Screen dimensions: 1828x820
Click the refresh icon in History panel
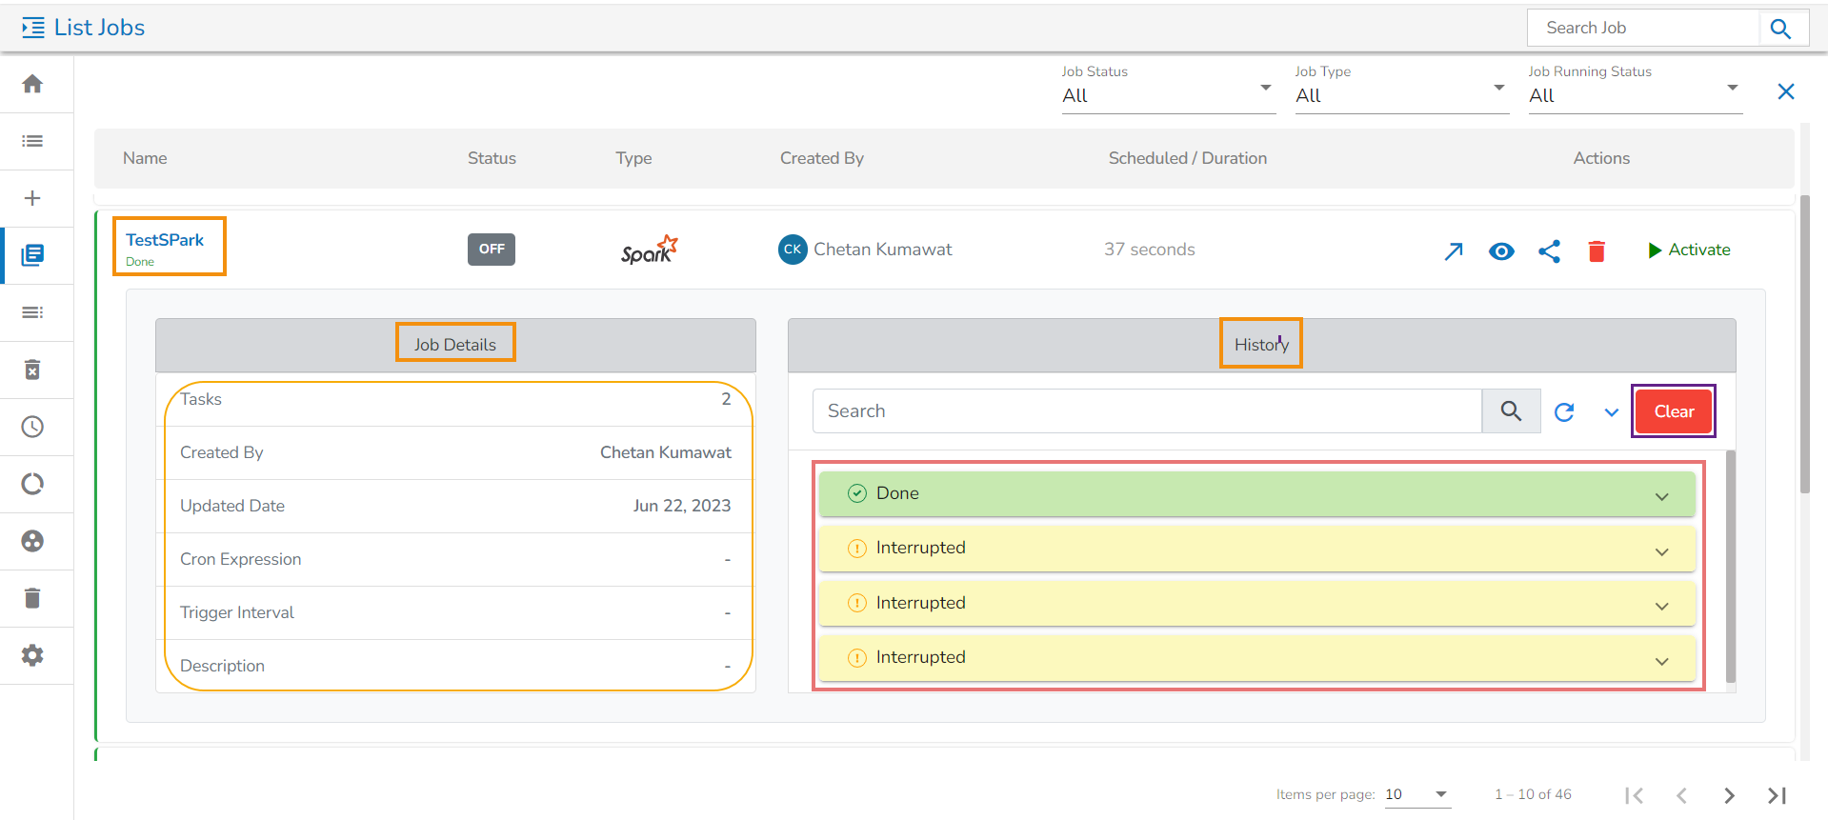click(x=1564, y=411)
